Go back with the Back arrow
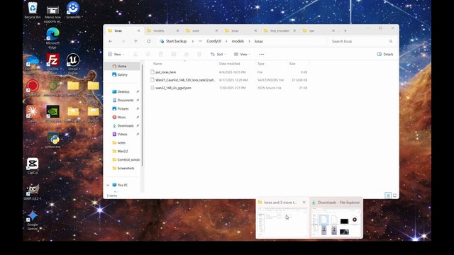Viewport: 454px width, 255px height. click(x=111, y=41)
